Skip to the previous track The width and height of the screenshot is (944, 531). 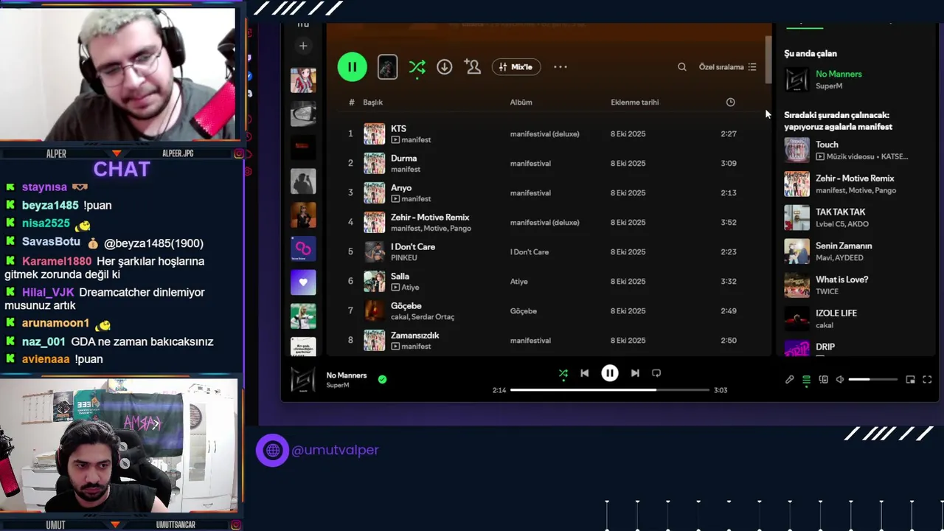(x=584, y=373)
